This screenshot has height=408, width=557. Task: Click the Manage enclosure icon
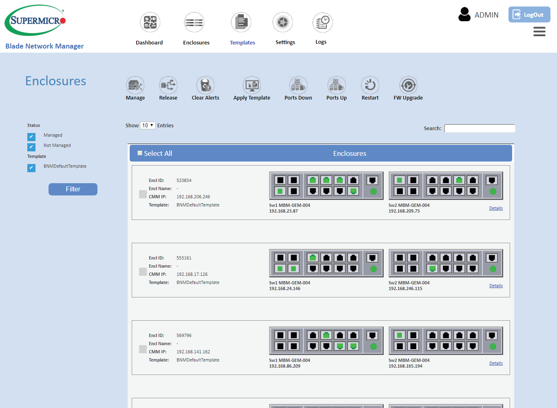click(x=135, y=86)
